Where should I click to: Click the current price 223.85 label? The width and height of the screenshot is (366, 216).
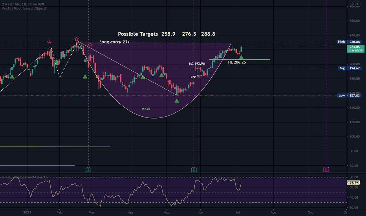coord(355,49)
